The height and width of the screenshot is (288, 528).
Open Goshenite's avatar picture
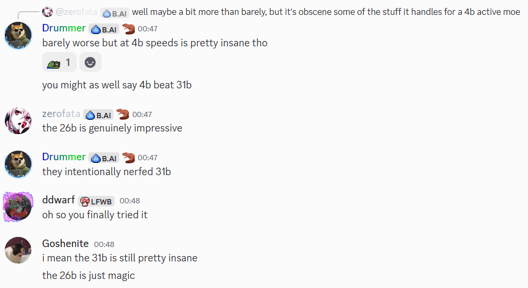pyautogui.click(x=18, y=250)
